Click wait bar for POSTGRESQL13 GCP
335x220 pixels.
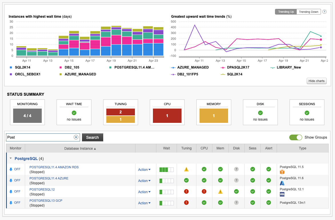[166, 203]
